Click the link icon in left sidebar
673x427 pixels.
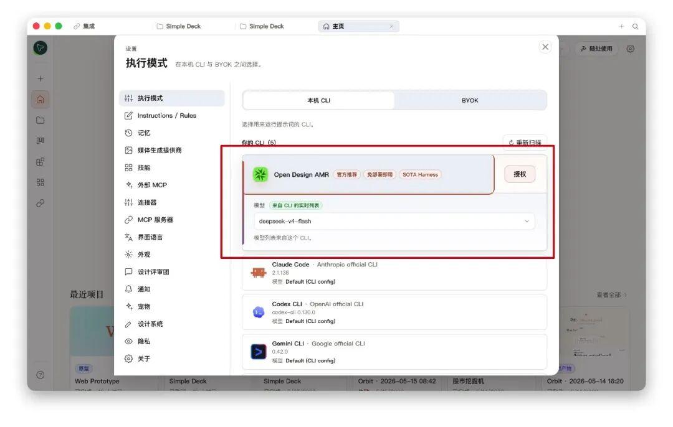(41, 203)
